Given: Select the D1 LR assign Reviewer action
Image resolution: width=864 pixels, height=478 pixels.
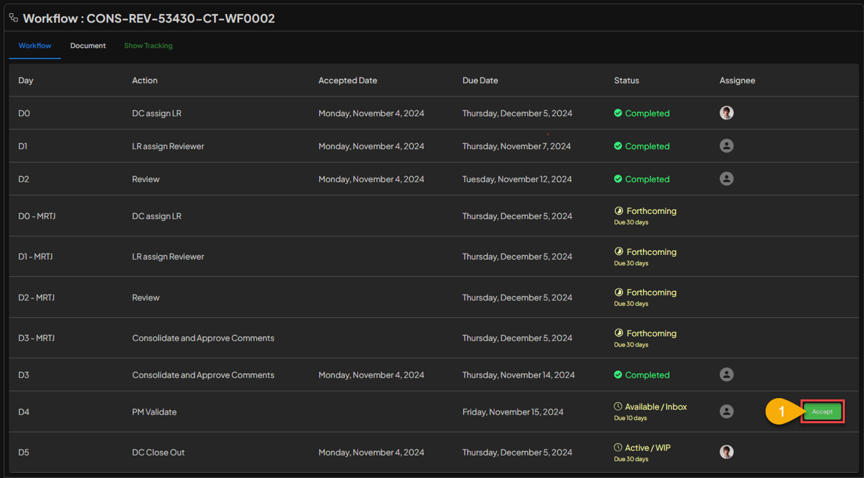Looking at the screenshot, I should point(168,146).
